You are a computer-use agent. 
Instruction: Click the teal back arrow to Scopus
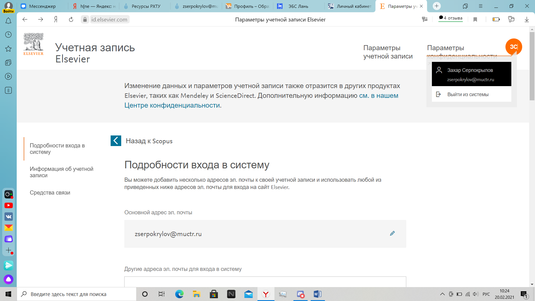pos(116,141)
